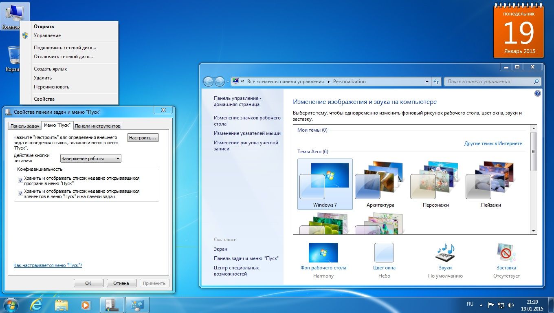The image size is (554, 313).
Task: Select Открыть in the context menu
Action: 69,26
